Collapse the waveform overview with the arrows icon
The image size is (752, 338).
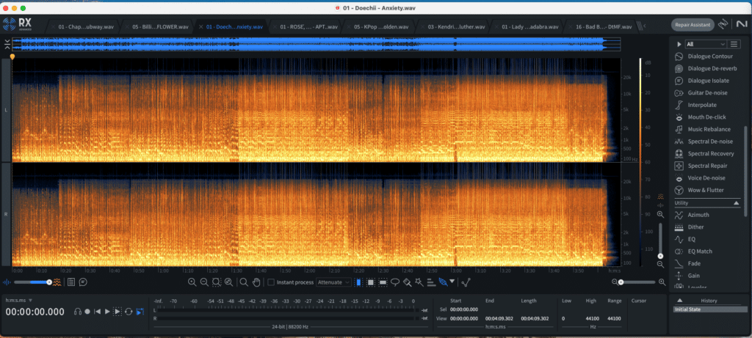click(7, 45)
